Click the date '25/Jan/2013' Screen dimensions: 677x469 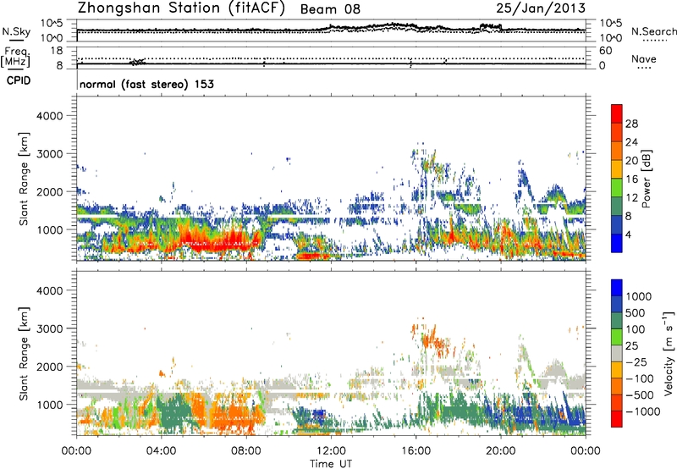click(x=541, y=8)
